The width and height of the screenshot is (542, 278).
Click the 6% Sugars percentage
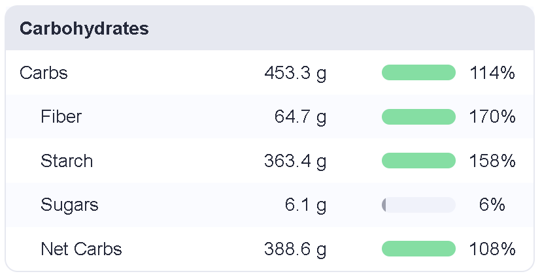tap(492, 205)
